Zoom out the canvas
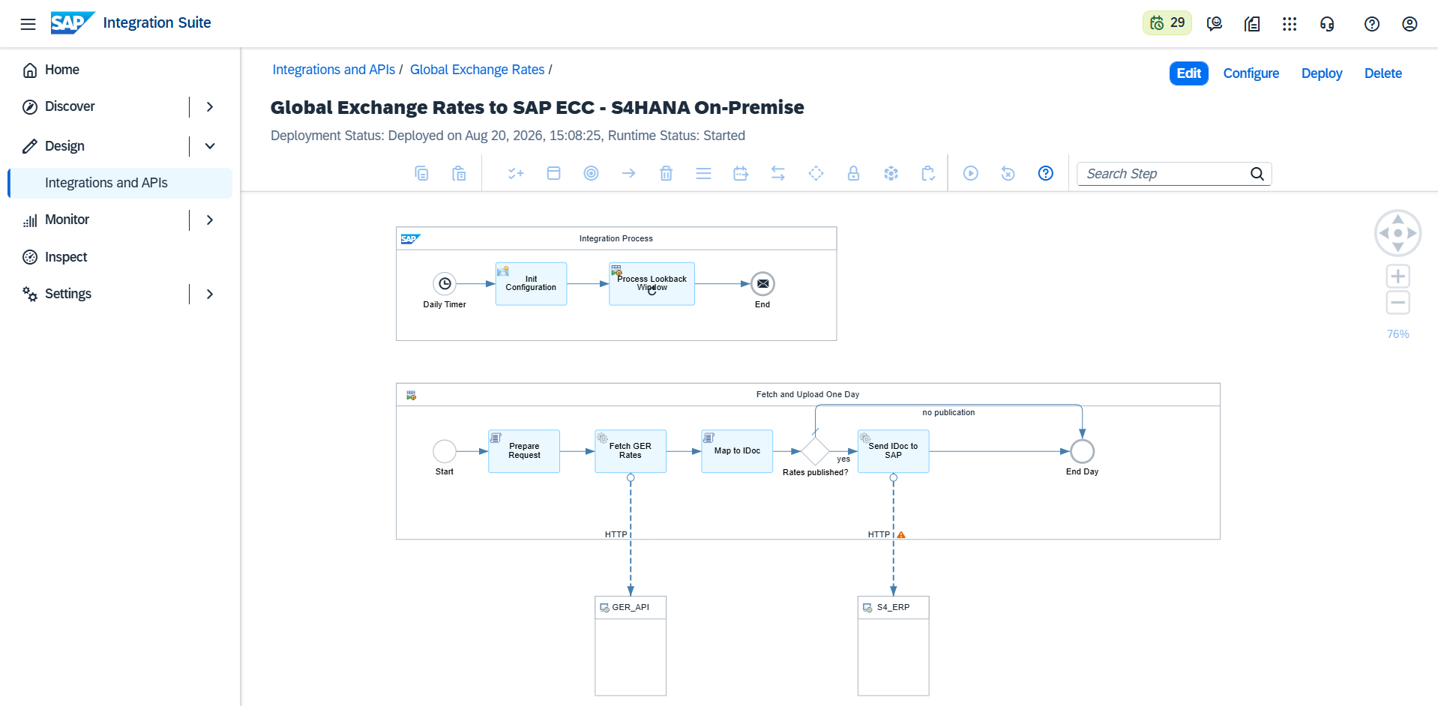Image resolution: width=1438 pixels, height=706 pixels. pos(1398,303)
